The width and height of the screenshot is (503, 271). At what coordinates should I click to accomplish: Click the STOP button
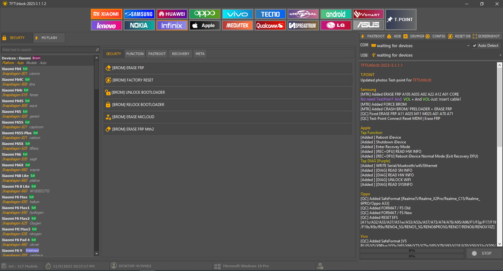(484, 253)
